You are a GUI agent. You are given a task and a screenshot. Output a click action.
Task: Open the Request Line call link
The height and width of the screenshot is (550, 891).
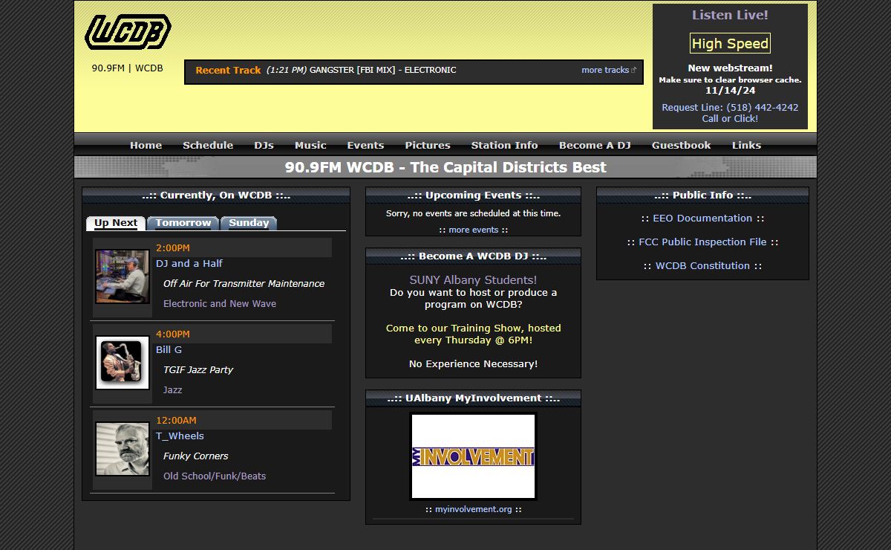[730, 113]
